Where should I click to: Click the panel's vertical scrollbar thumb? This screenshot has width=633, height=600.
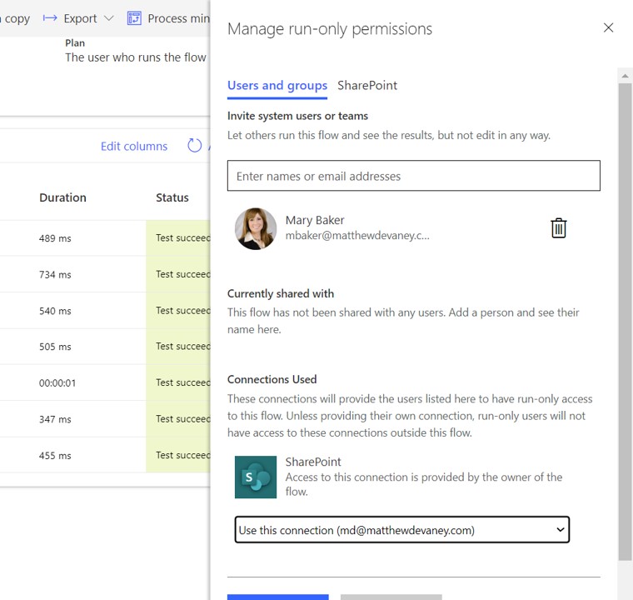(x=626, y=317)
